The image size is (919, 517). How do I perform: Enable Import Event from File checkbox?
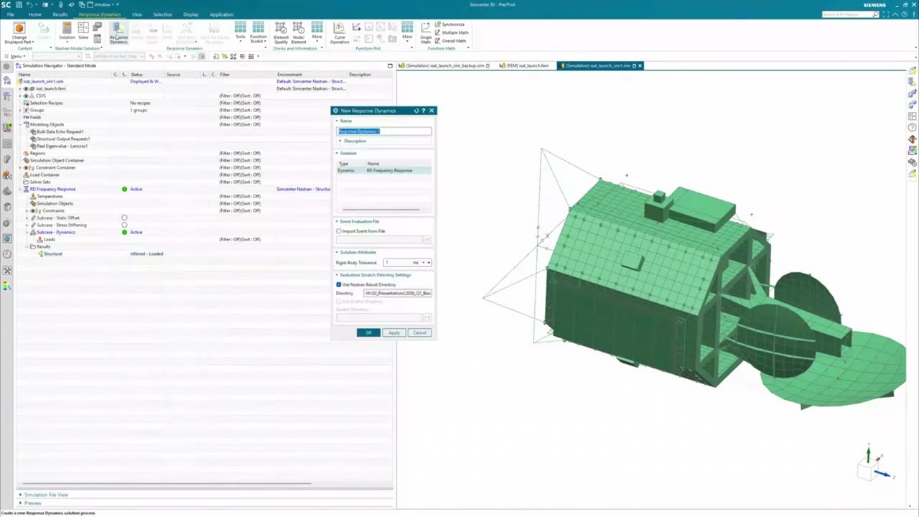(339, 231)
